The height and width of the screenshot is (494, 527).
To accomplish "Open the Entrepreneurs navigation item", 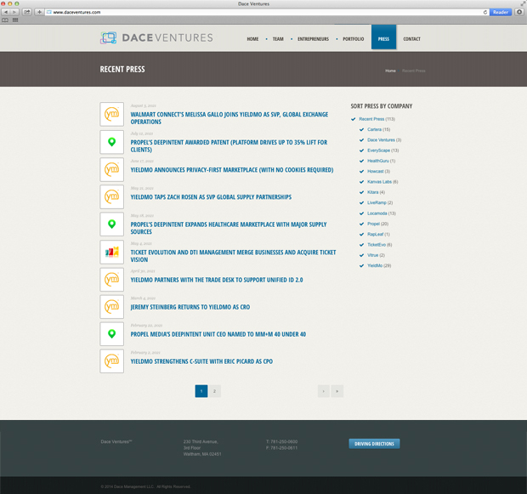I will (x=314, y=39).
